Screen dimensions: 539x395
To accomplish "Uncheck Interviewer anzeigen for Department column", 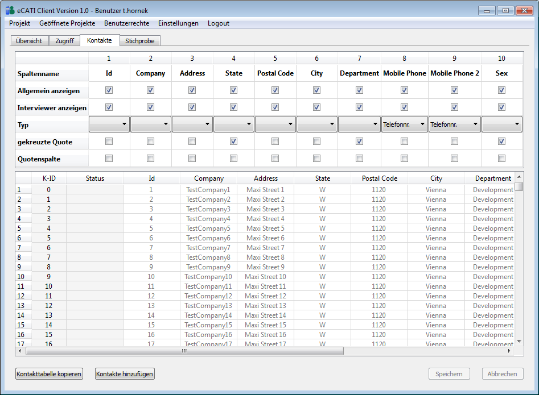I will coord(359,107).
